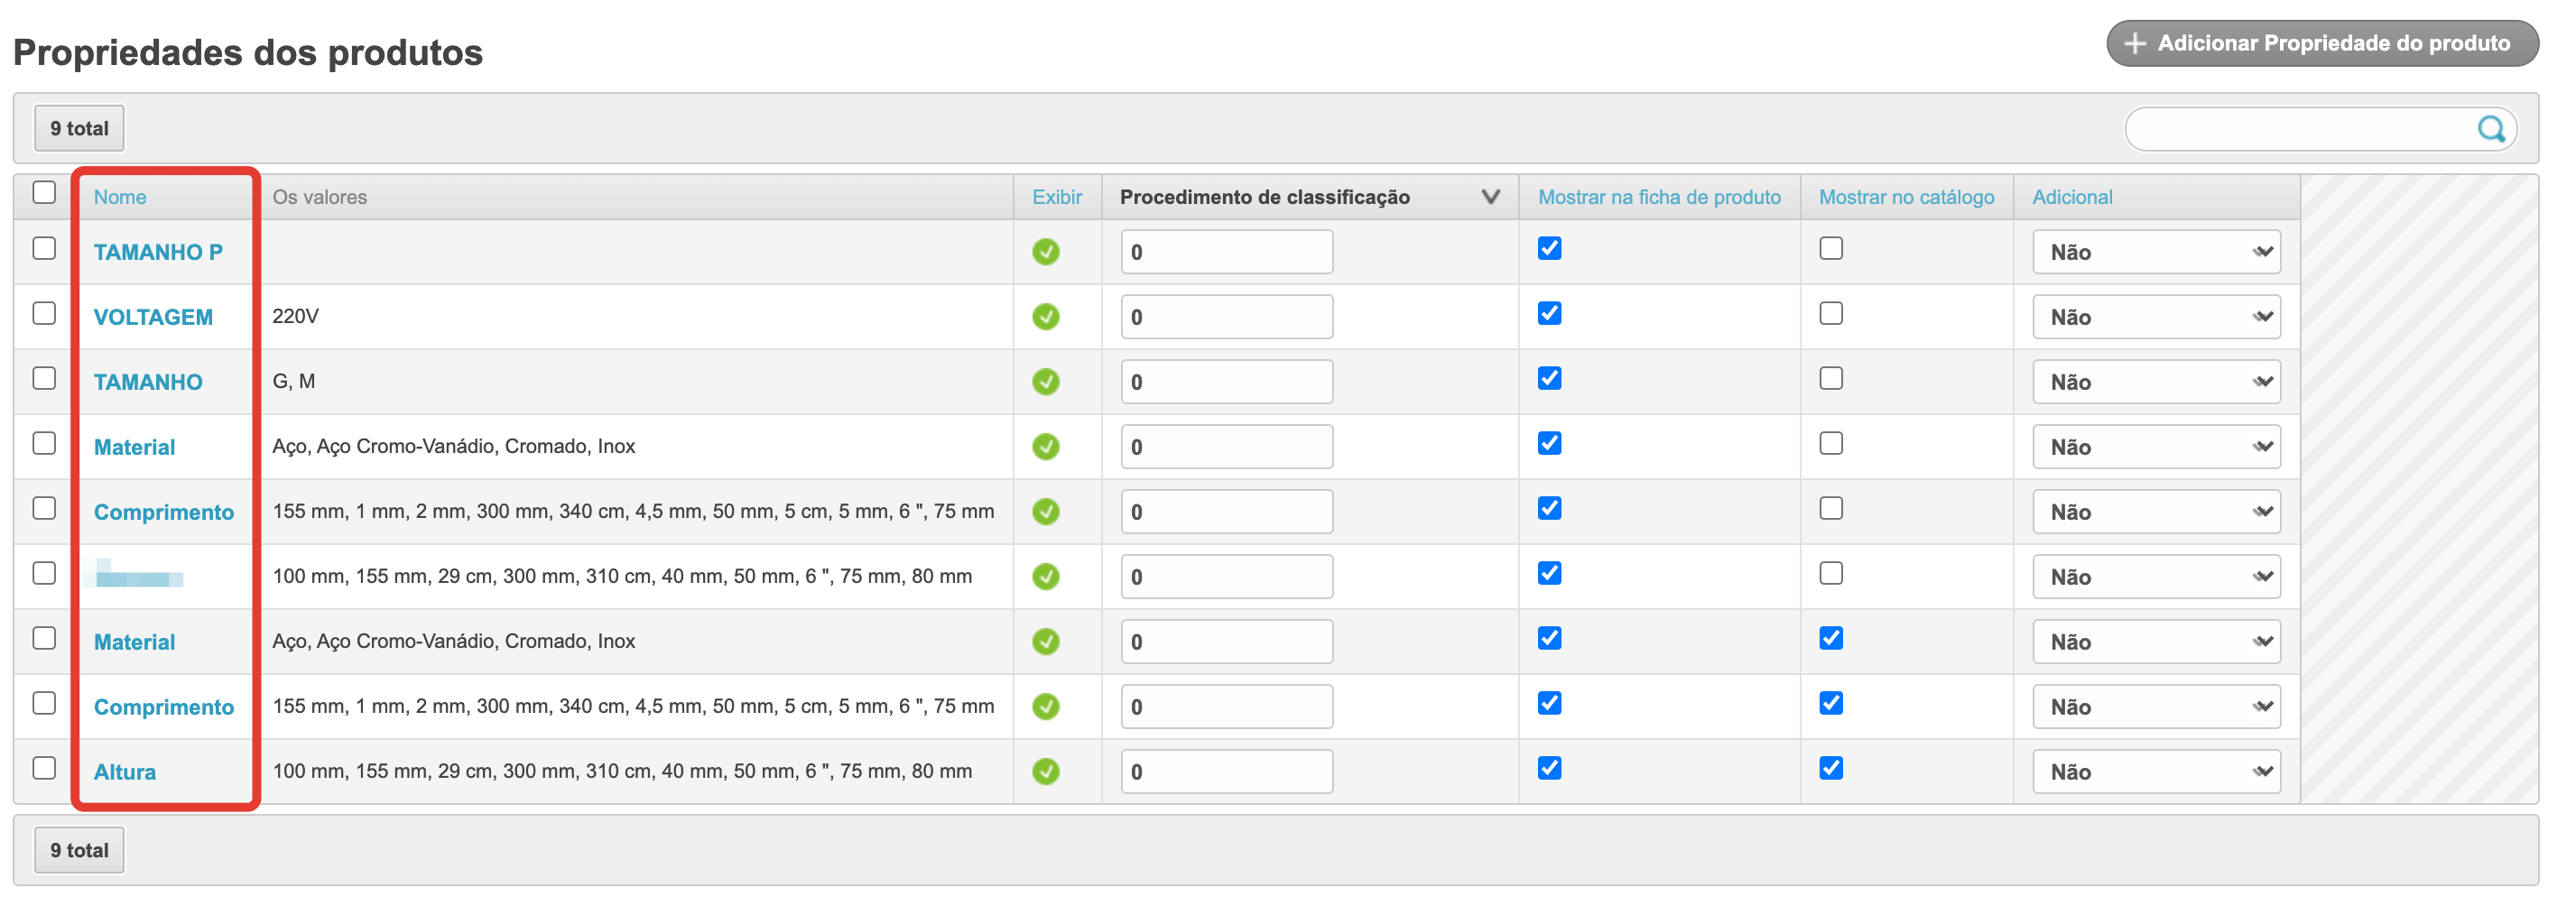Uncheck Mostrar na ficha de produto for Altura
Screen dimensions: 2576x915
click(1549, 768)
